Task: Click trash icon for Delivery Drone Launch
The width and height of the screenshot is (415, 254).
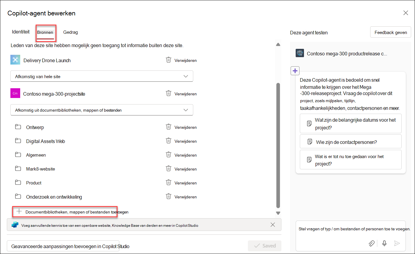Action: tap(168, 60)
